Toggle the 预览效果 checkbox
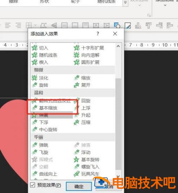This screenshot has height=193, width=178. (32, 185)
